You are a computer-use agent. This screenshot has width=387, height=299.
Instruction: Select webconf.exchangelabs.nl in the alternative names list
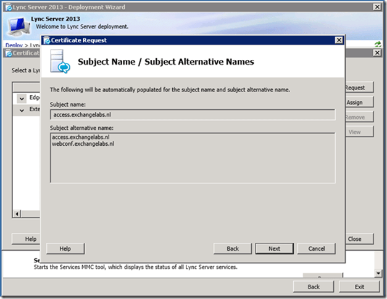point(83,143)
